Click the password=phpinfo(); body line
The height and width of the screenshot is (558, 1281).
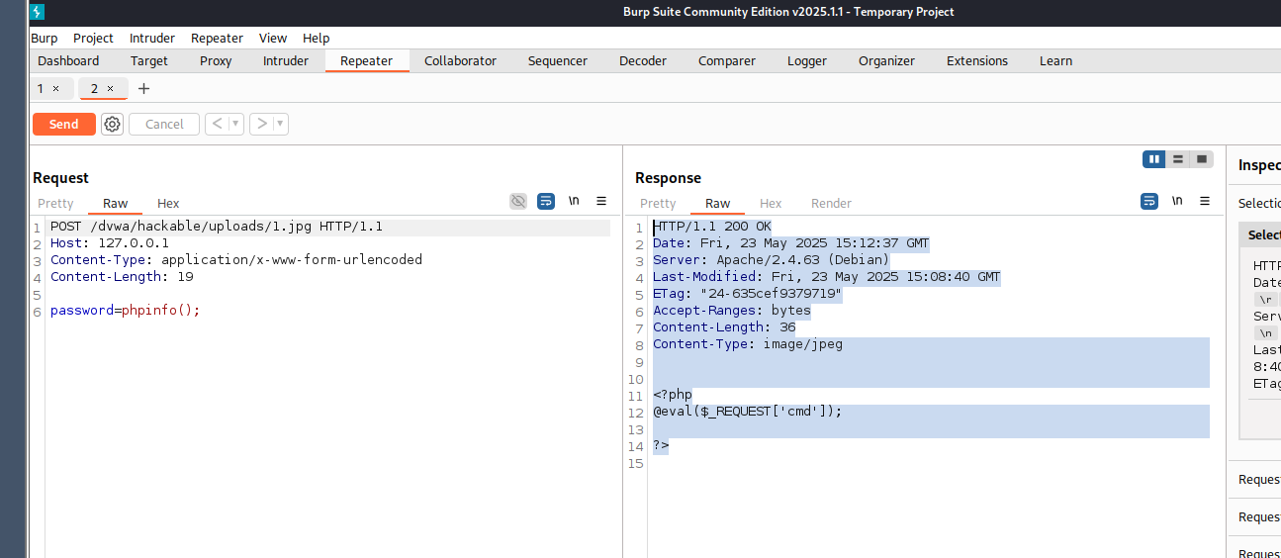[x=126, y=311]
